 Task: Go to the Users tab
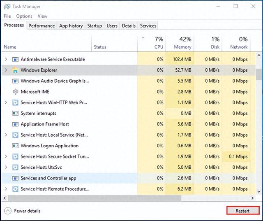[112, 26]
